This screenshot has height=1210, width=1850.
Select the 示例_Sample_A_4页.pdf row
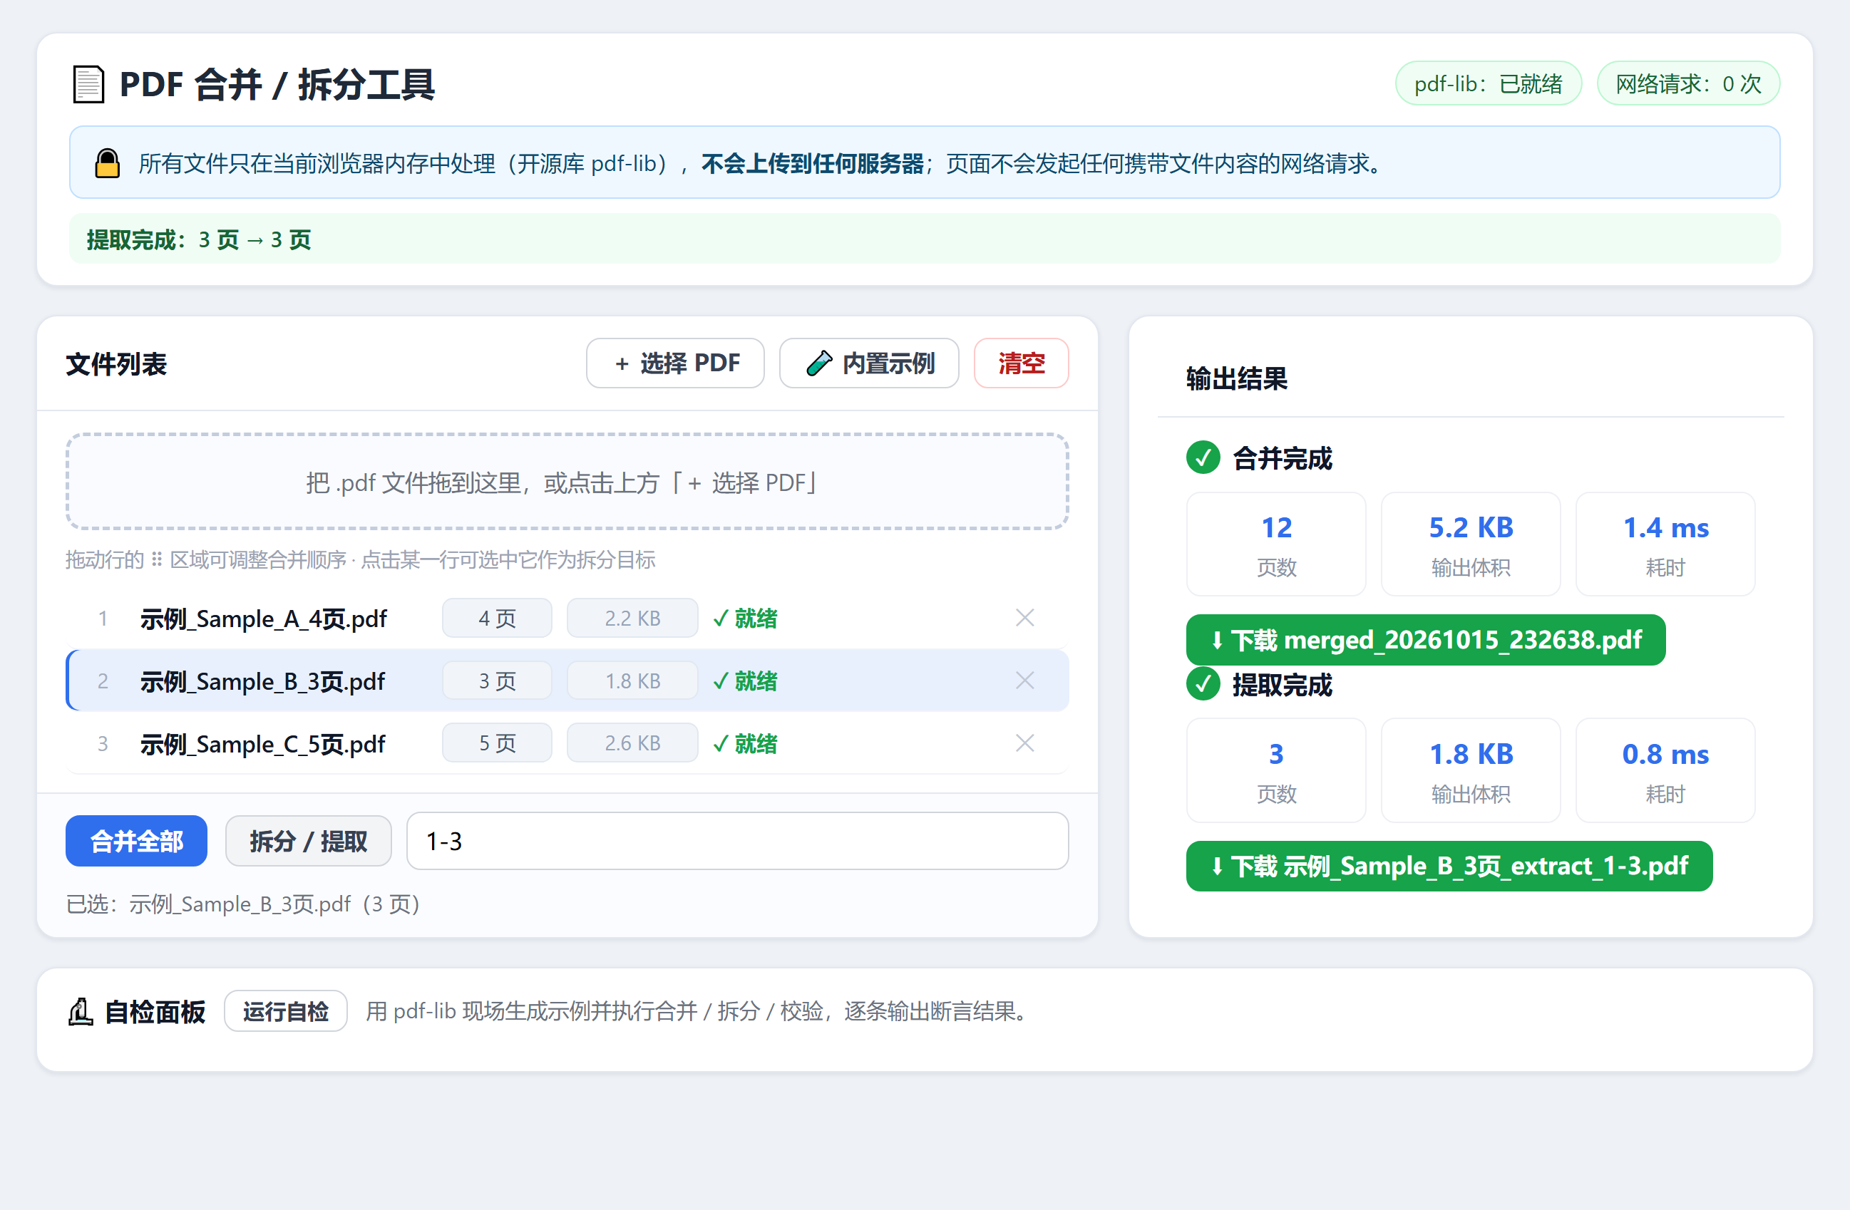coord(567,618)
